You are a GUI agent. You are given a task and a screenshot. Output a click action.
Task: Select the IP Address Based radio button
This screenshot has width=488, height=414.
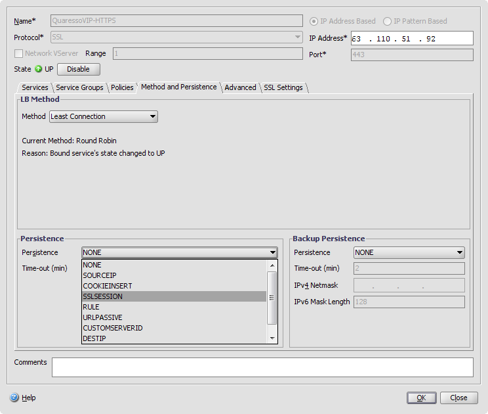[x=314, y=21]
